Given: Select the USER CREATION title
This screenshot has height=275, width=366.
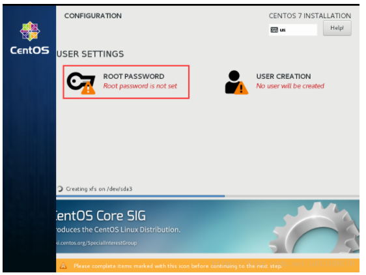Looking at the screenshot, I should (283, 76).
